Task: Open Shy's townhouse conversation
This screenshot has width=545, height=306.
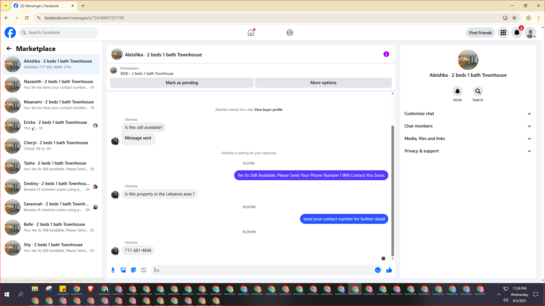Action: 51,248
